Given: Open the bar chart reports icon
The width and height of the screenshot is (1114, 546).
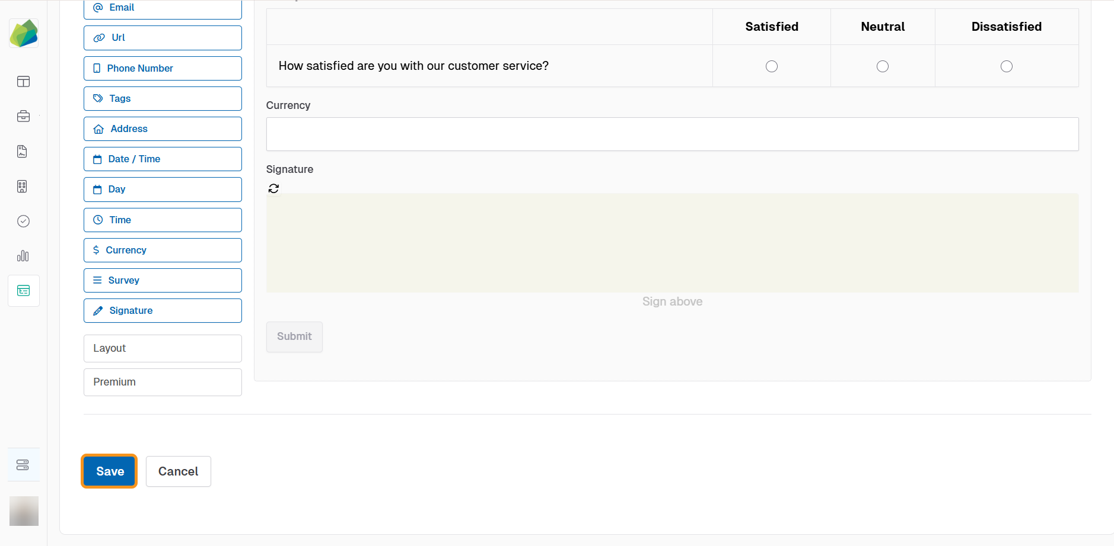Looking at the screenshot, I should 23,256.
